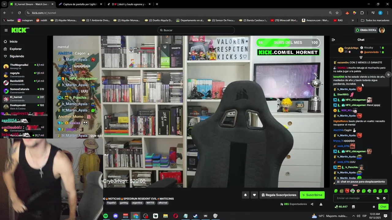Open the twitter bookmark
This screenshot has width=392, height=220.
click(x=8, y=20)
